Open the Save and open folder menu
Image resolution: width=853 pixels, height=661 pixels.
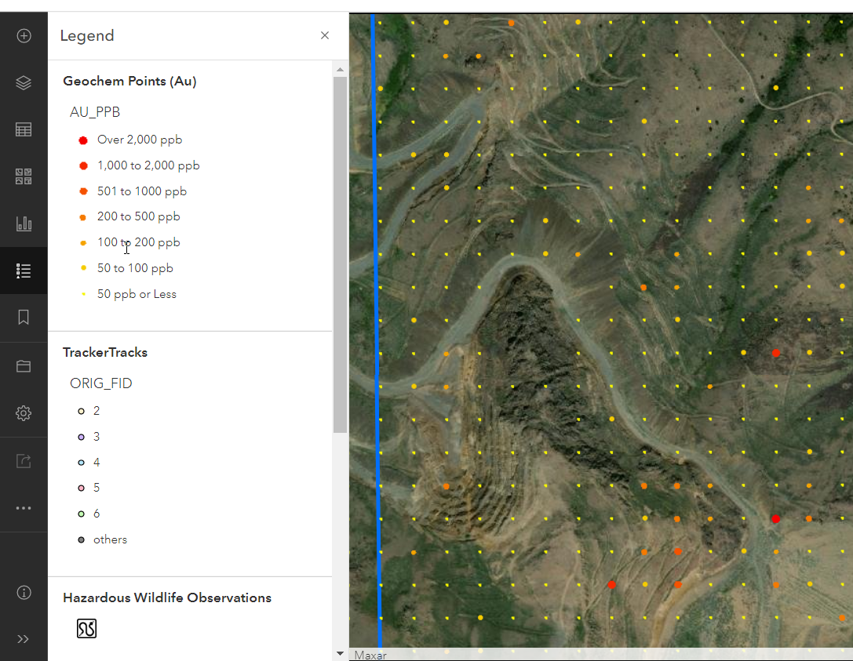(24, 366)
